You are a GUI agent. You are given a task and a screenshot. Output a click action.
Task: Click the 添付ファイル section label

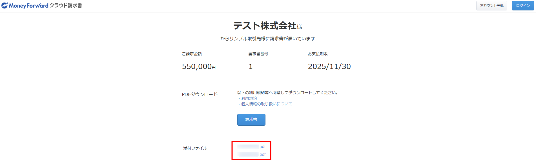(195, 148)
